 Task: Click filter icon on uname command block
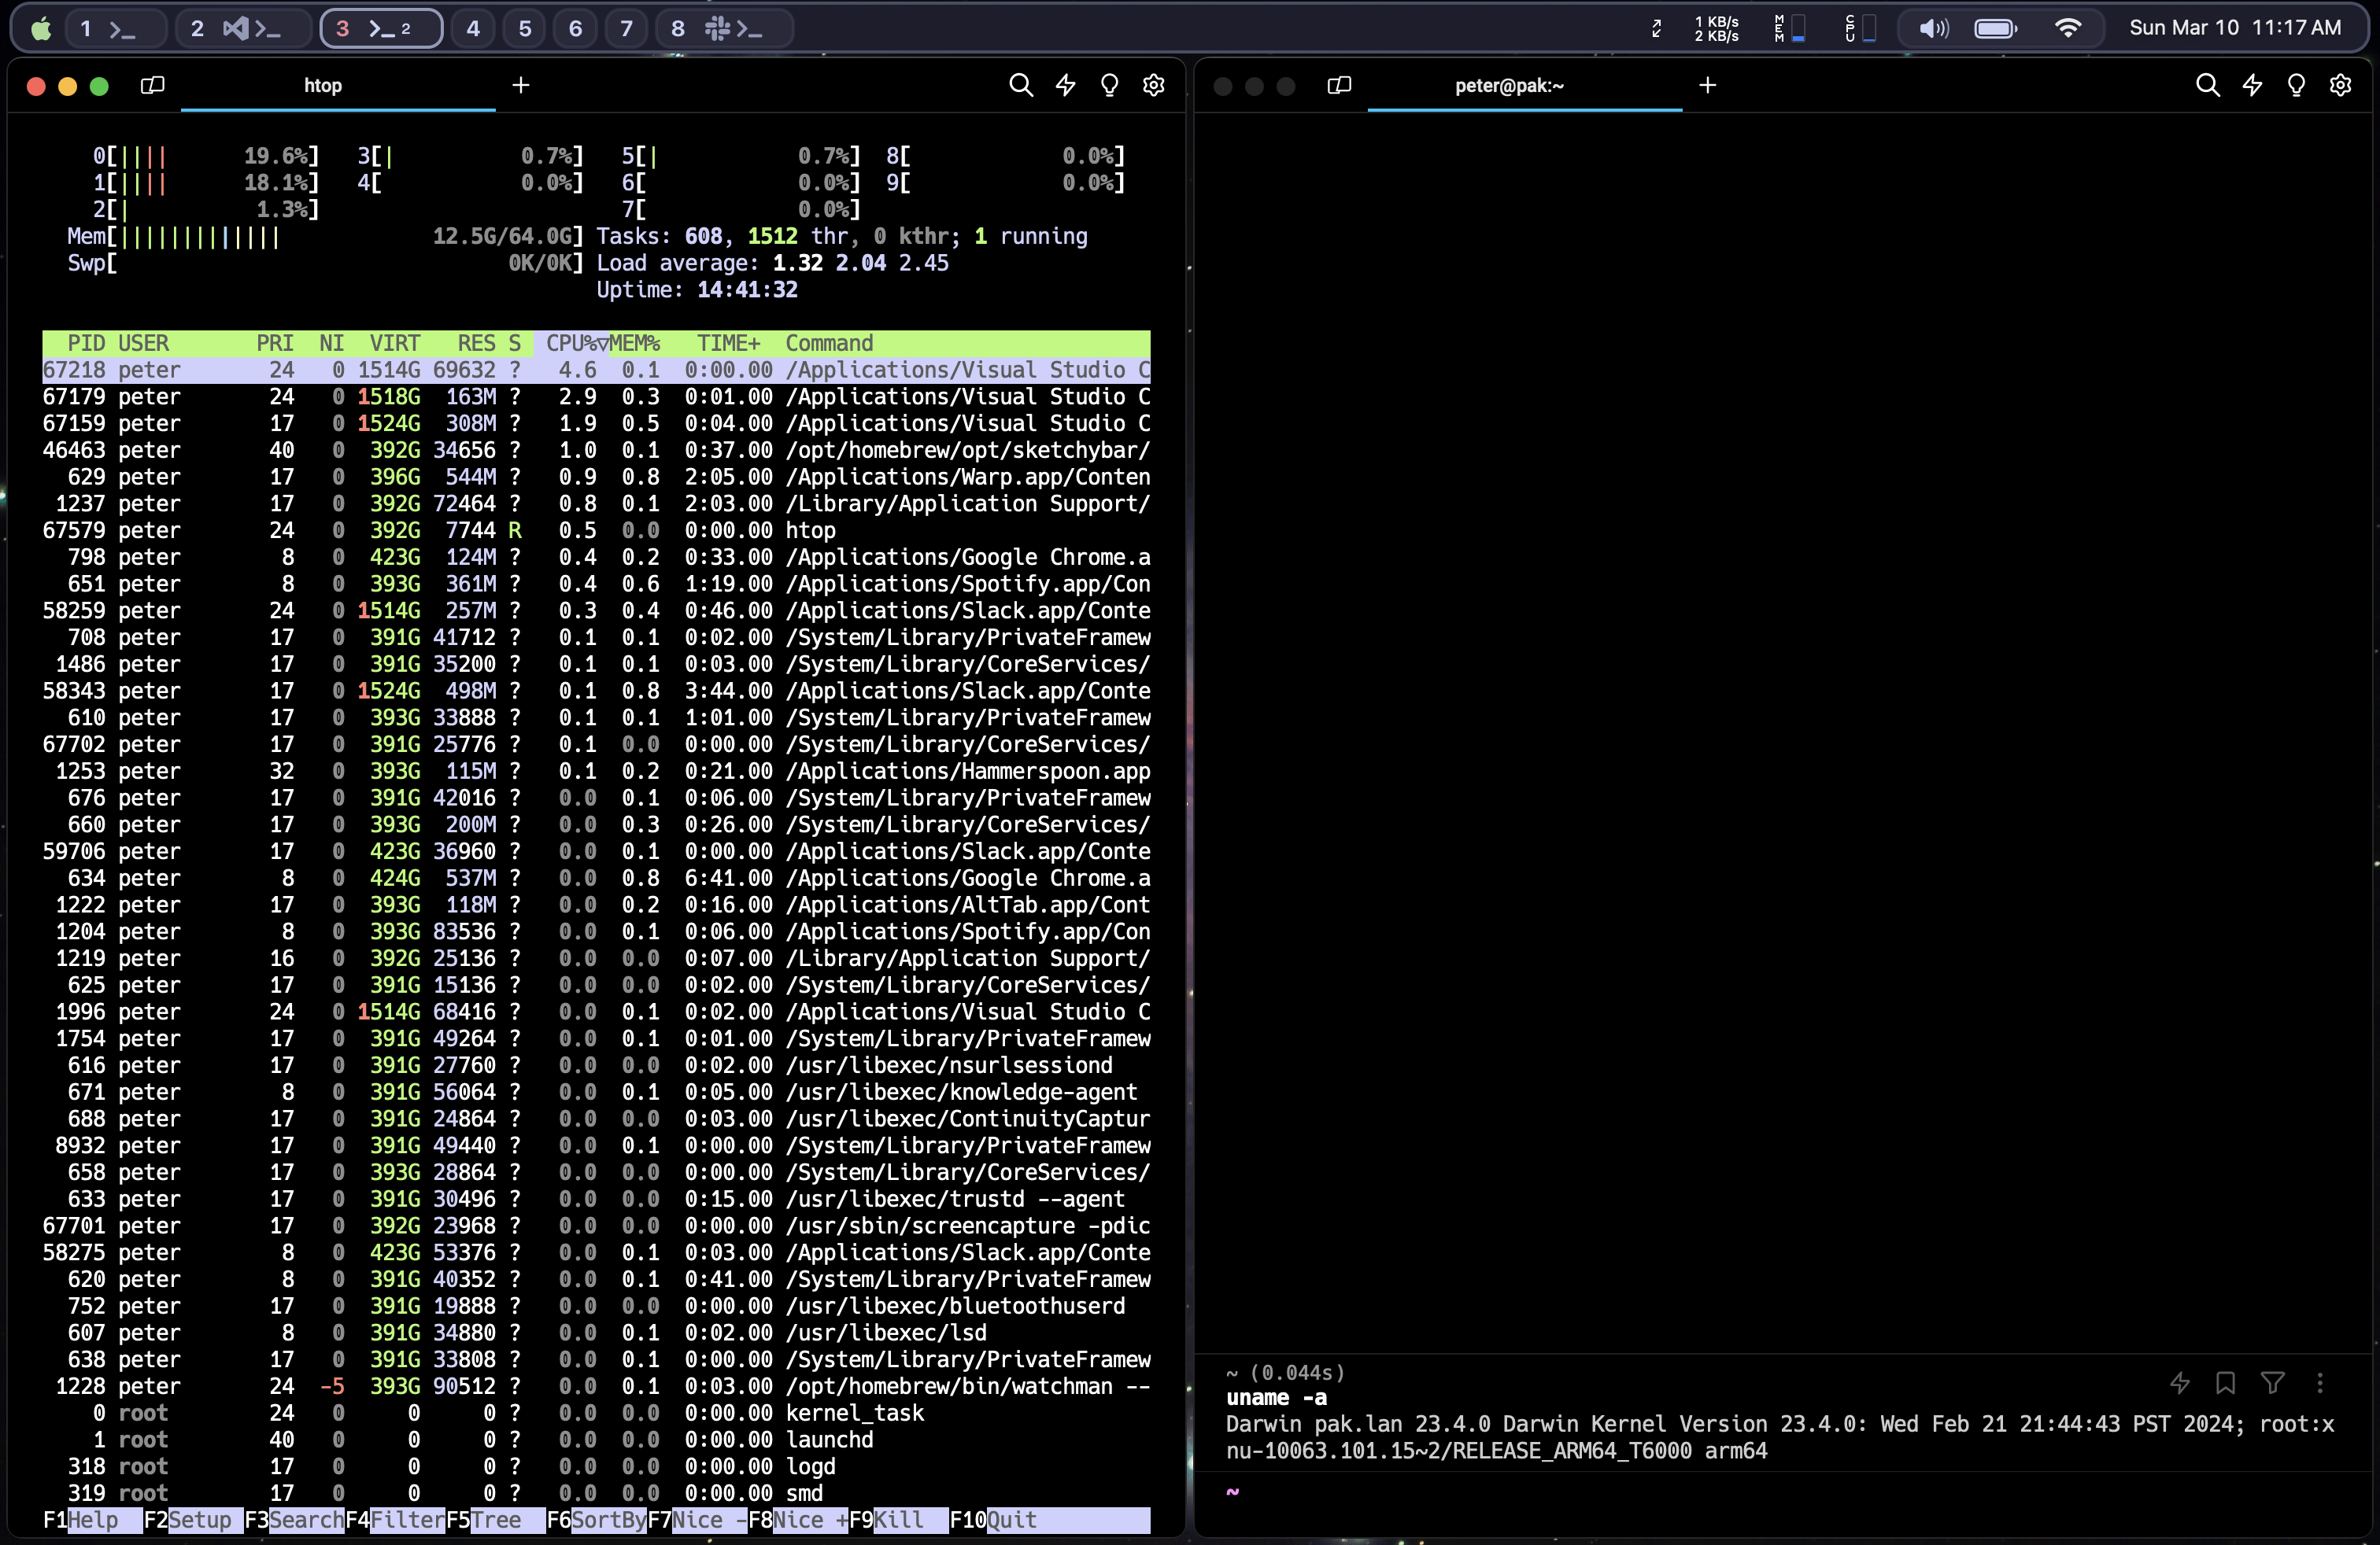tap(2272, 1383)
